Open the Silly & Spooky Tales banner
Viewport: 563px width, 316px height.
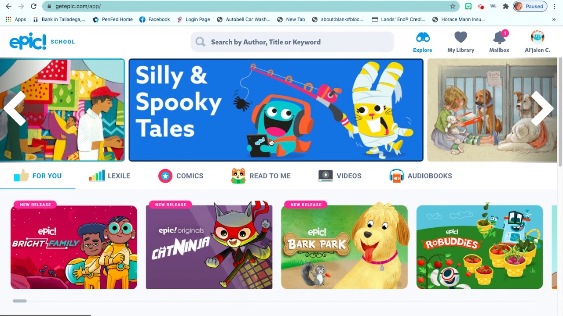pos(276,110)
